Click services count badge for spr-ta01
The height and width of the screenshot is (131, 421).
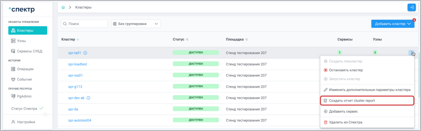(339, 52)
